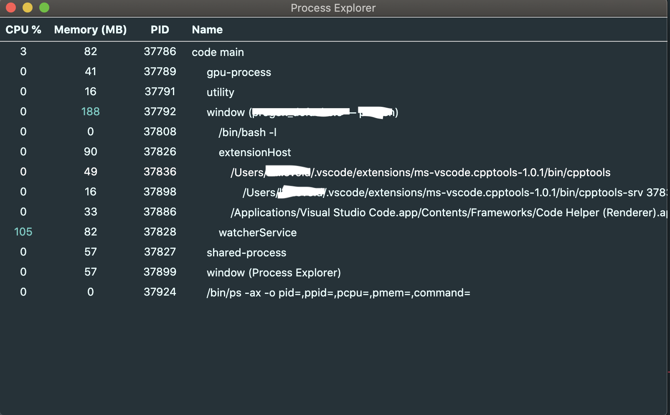The image size is (670, 415).
Task: Sort processes by CPU % column
Action: pos(23,29)
